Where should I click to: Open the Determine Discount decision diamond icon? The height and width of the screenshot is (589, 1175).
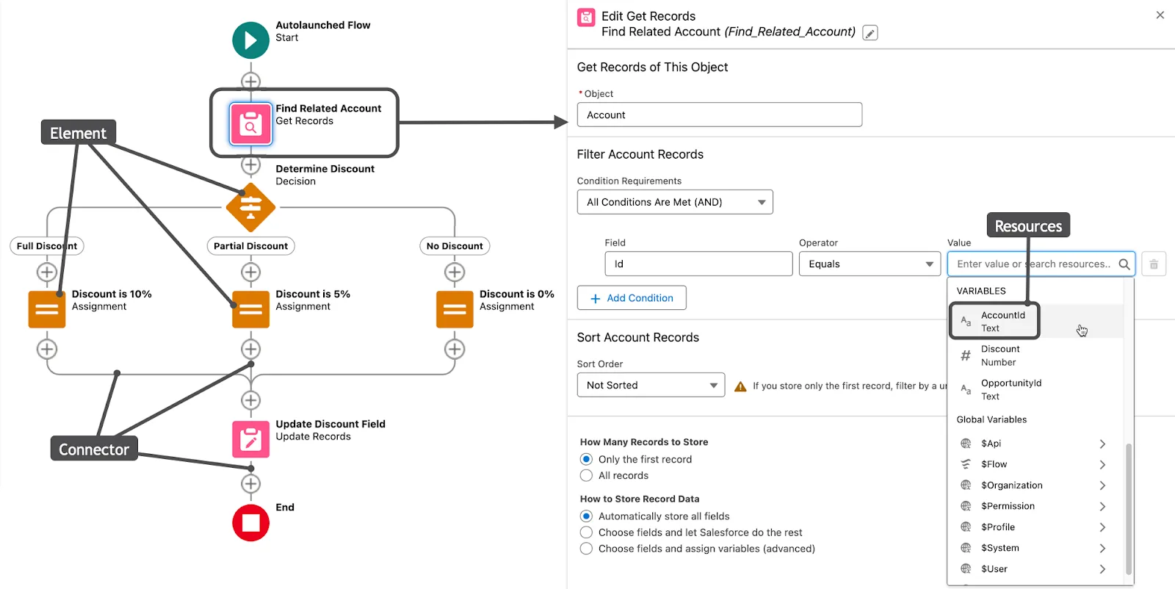[x=250, y=208]
